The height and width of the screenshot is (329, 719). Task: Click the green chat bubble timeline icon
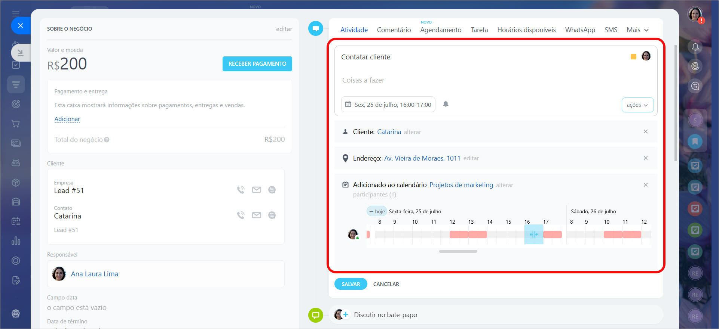click(x=316, y=315)
